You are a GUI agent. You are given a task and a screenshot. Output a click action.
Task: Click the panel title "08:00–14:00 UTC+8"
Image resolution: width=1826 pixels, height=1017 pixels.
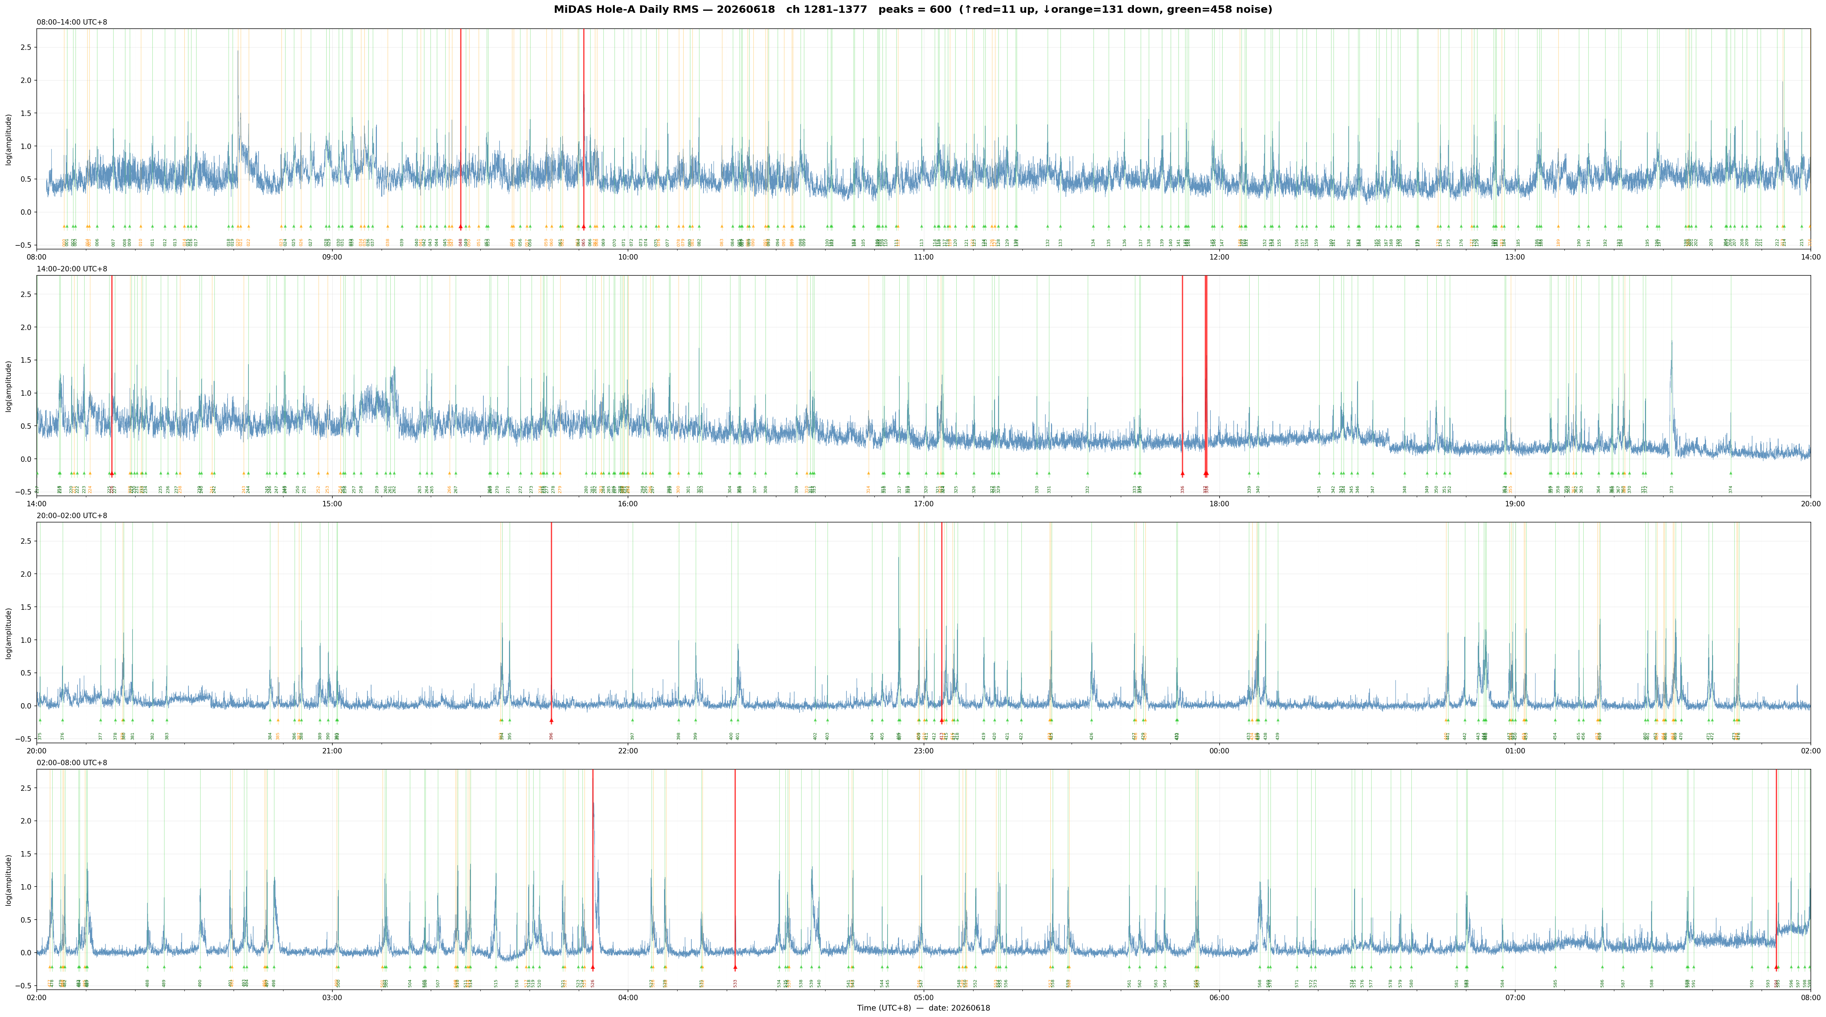click(72, 23)
